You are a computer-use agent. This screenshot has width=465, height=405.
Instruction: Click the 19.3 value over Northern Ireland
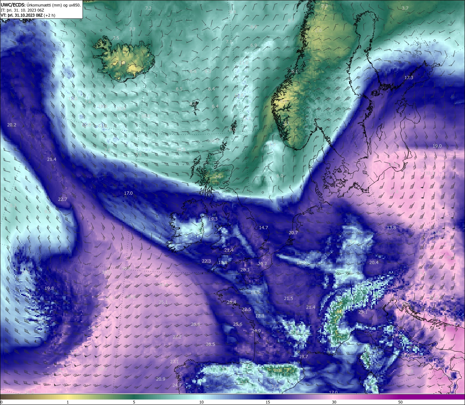click(x=213, y=219)
